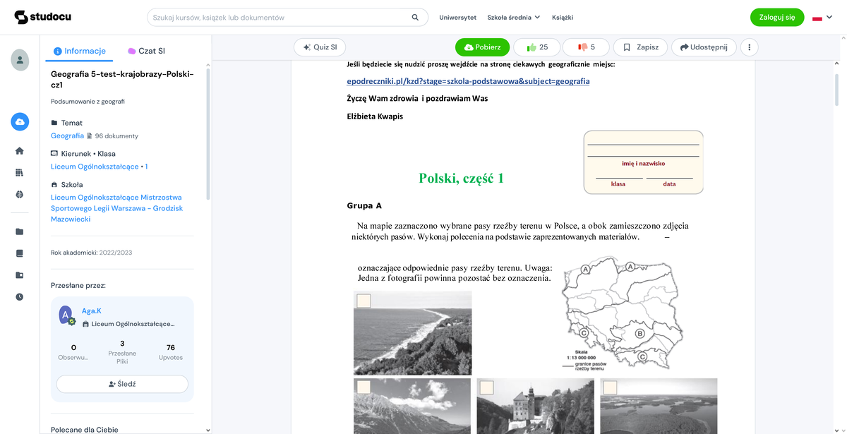Click the Poland relief map image
847x434 pixels.
(622, 314)
